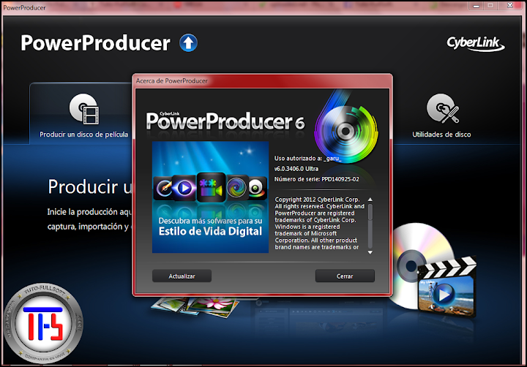Minimize the PowerProducer main window
This screenshot has width=527, height=367.
(476, 6)
